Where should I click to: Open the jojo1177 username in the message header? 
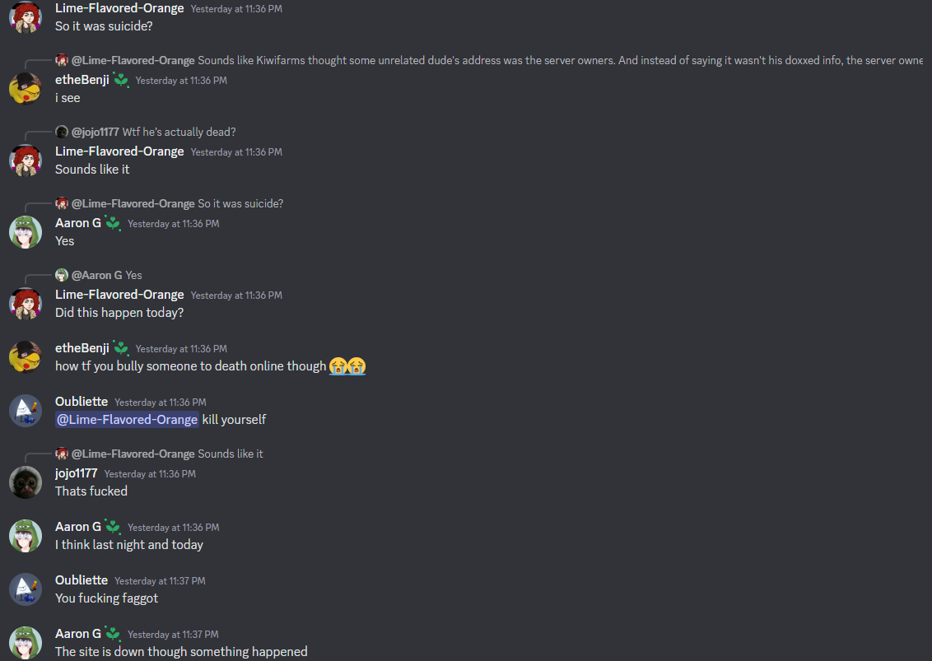click(76, 473)
